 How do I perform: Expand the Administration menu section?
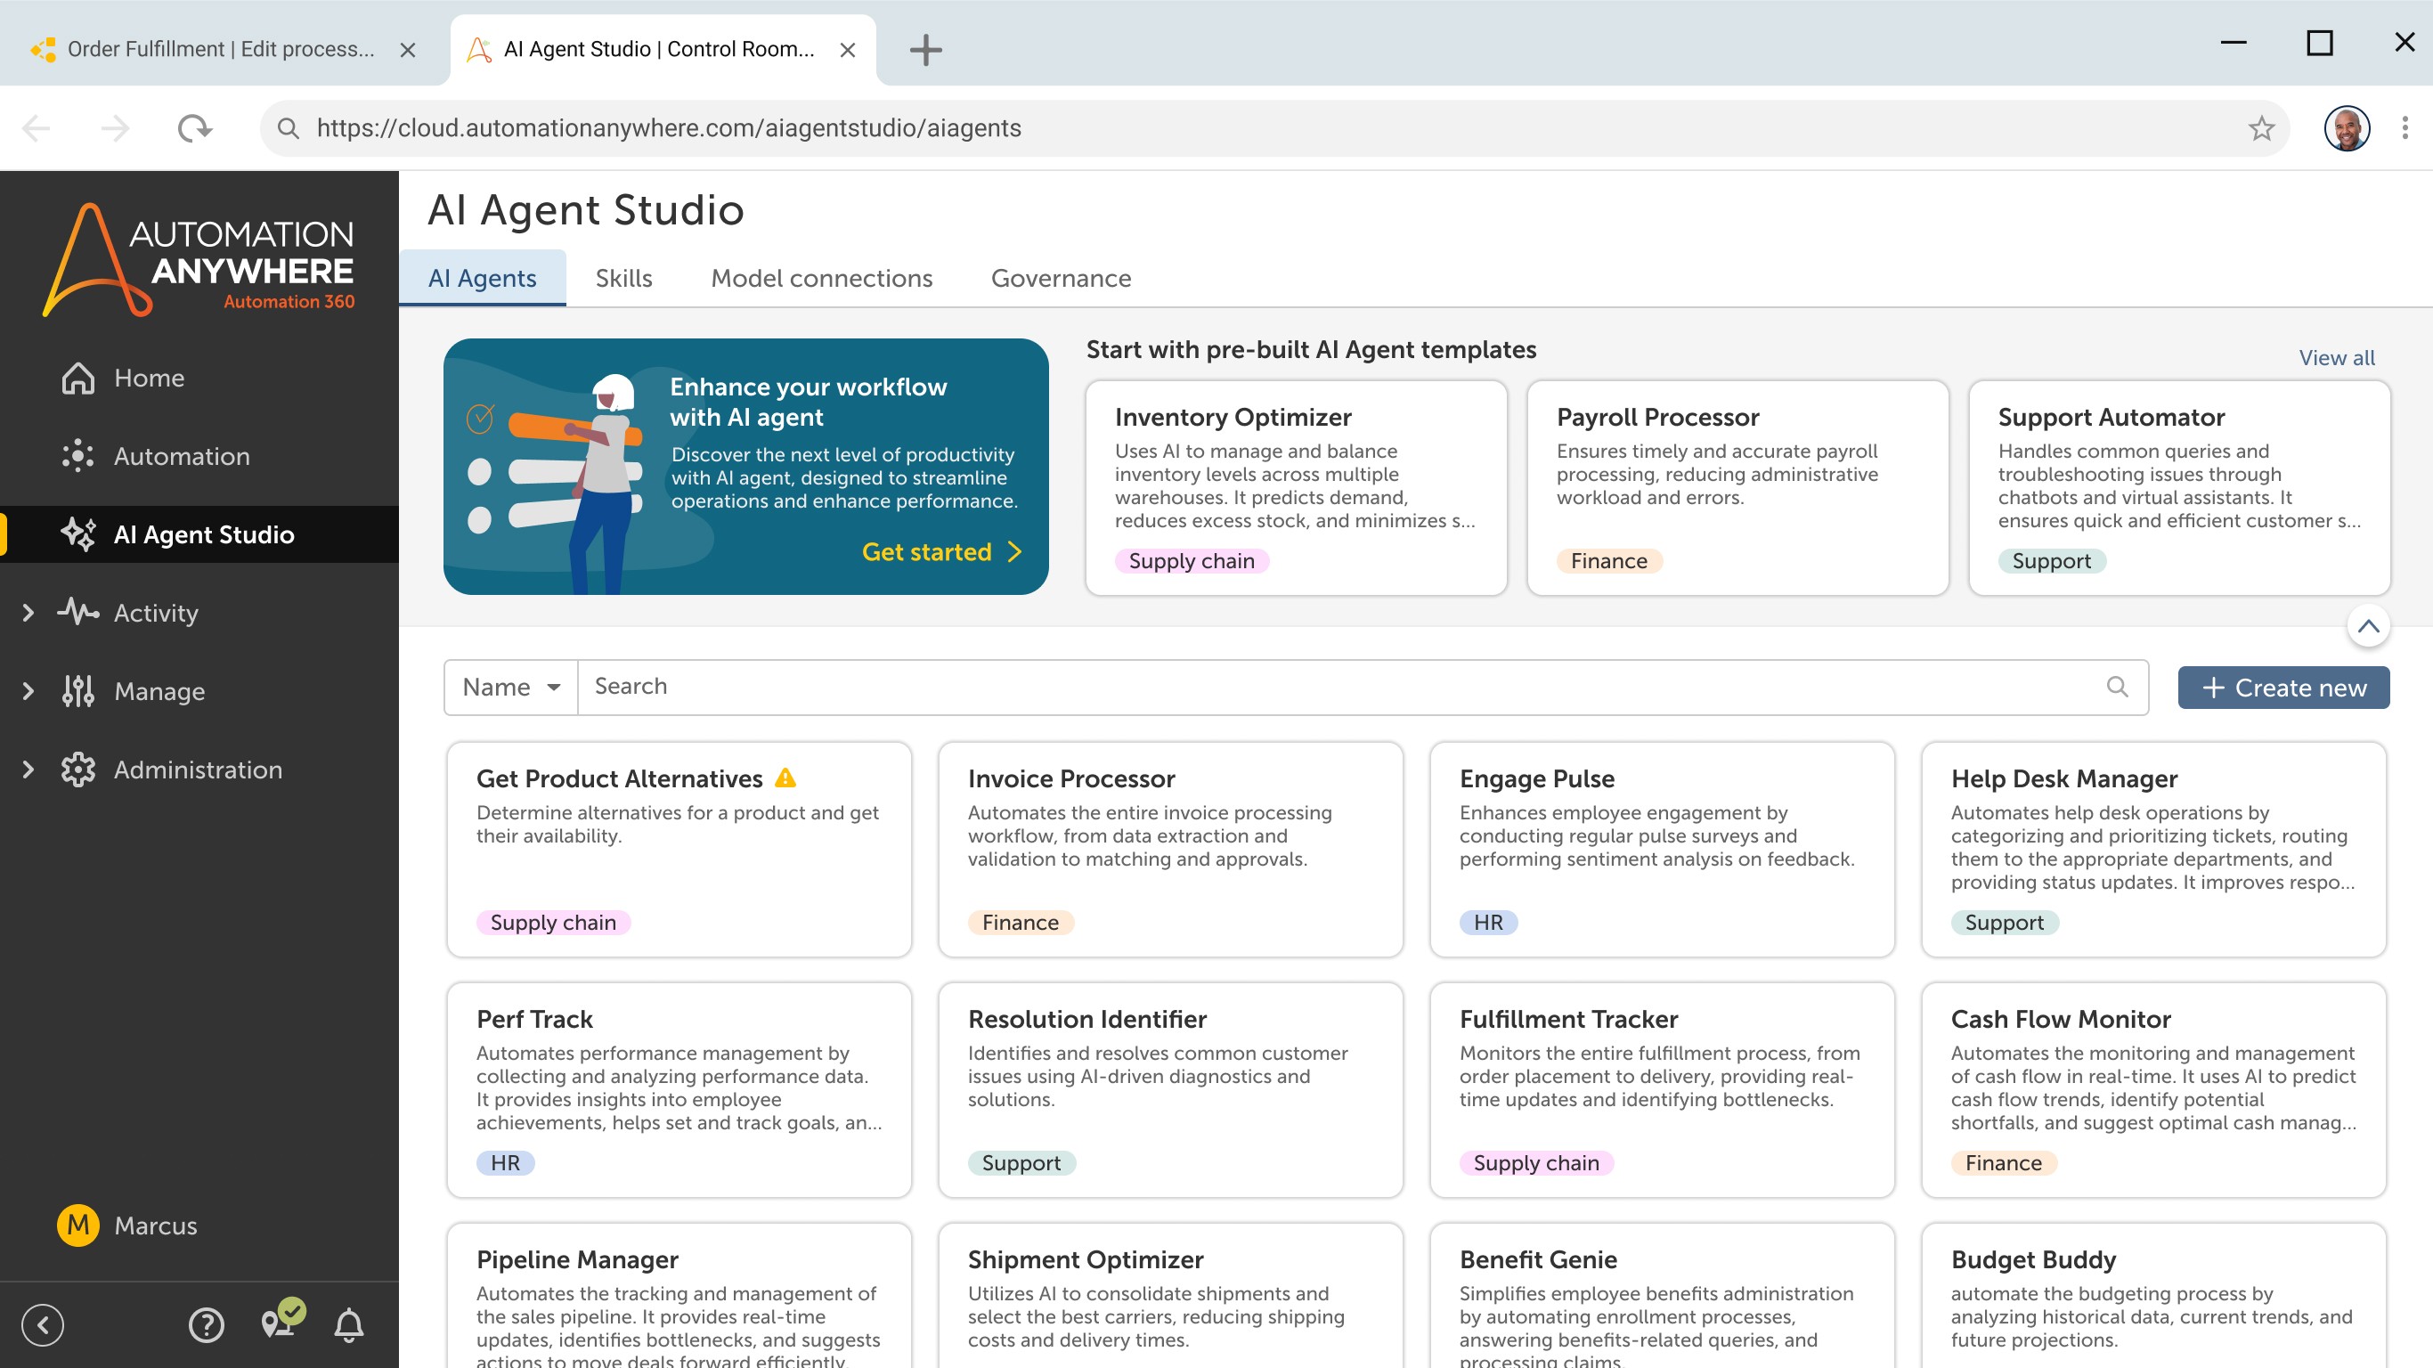[28, 770]
